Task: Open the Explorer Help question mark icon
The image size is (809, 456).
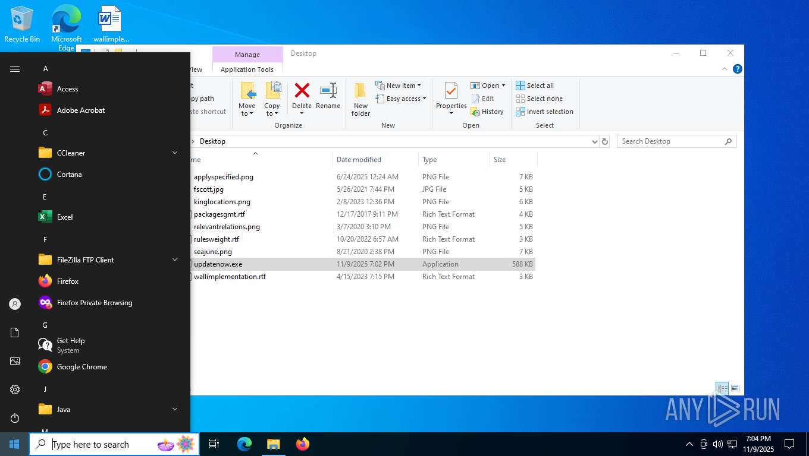Action: [x=738, y=69]
